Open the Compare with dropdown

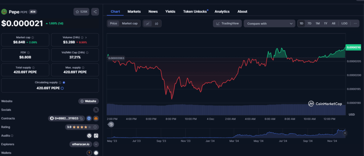click(x=269, y=23)
